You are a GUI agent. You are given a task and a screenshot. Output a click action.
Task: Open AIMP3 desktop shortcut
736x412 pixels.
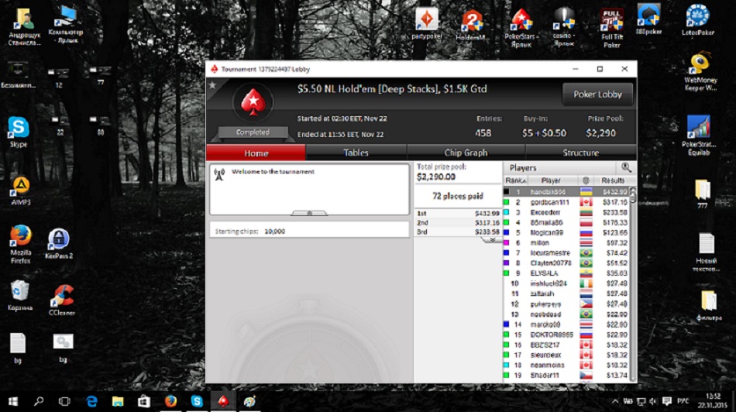click(21, 191)
